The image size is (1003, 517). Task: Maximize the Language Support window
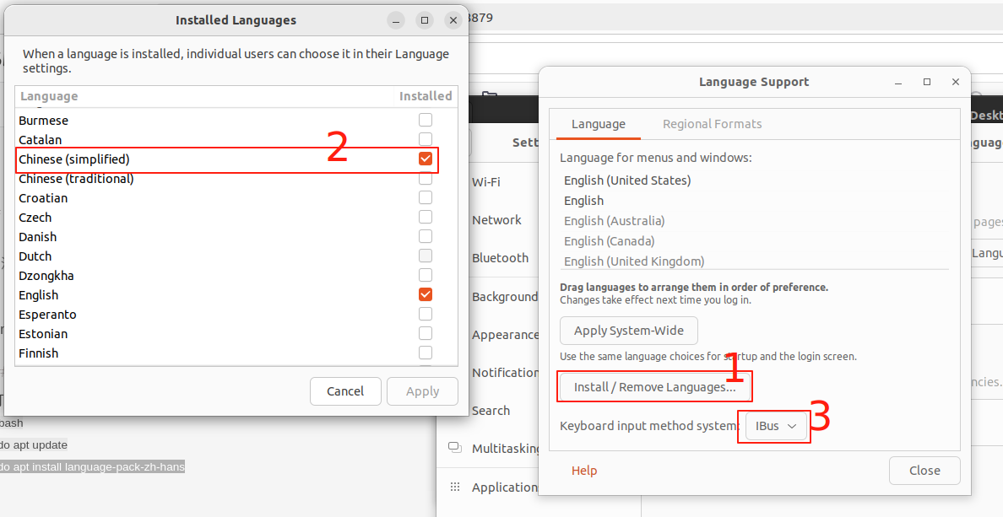pos(927,82)
